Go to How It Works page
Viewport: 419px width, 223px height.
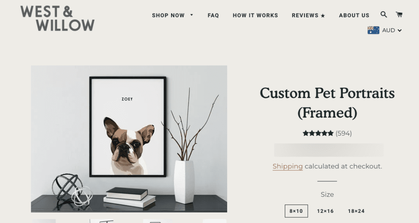click(x=255, y=16)
